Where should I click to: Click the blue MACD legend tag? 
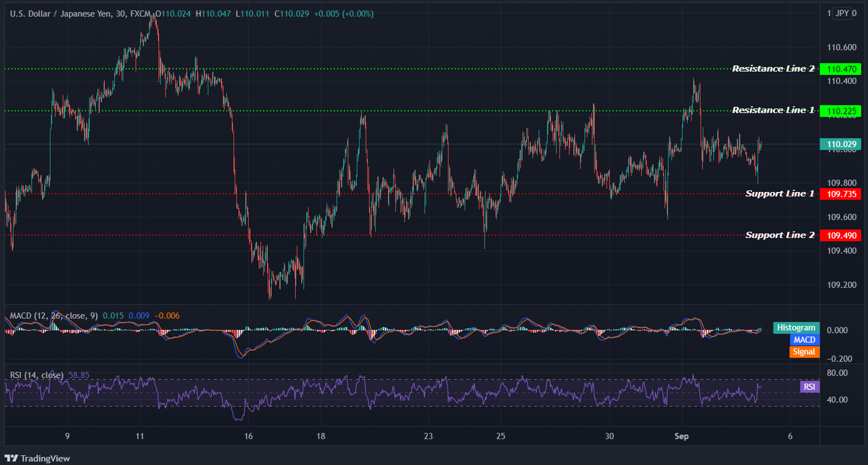point(804,340)
